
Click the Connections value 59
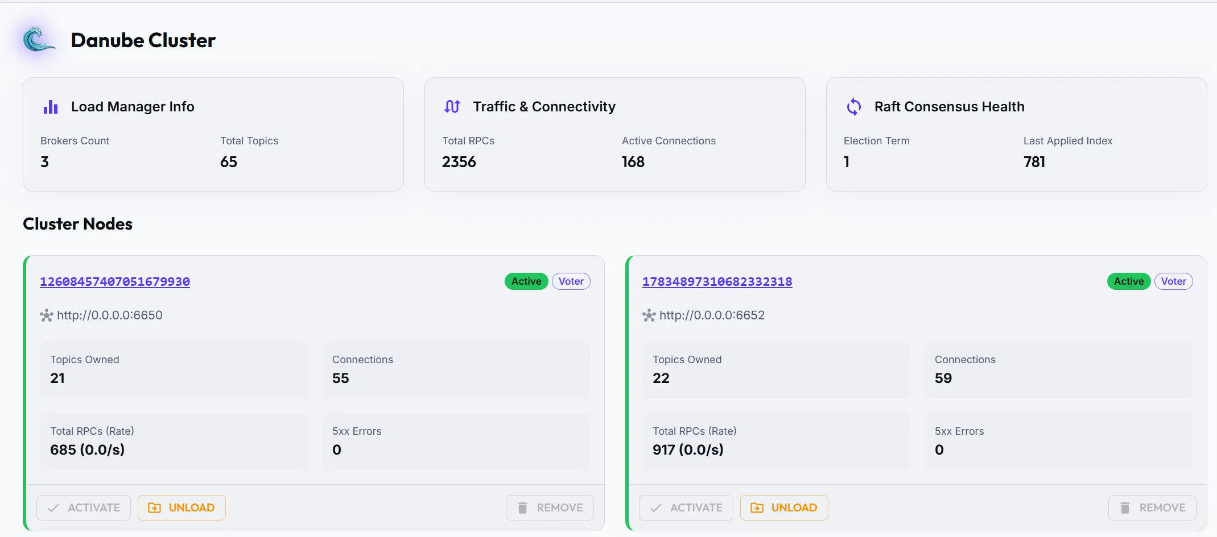[943, 378]
